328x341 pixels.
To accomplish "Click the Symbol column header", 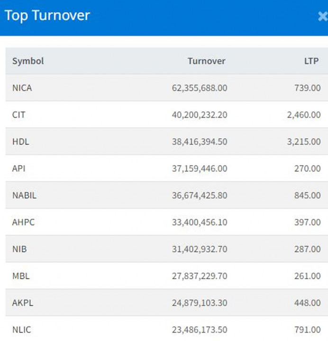I will pos(28,61).
